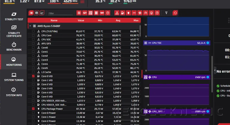Image resolution: width=230 pixels, height=125 pixels.
Task: Toggle current readings filter icon
Action: pyautogui.click(x=134, y=13)
